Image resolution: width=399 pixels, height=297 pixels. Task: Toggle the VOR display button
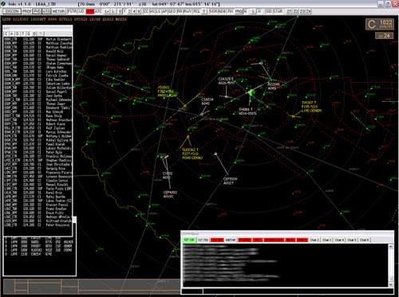[214, 11]
